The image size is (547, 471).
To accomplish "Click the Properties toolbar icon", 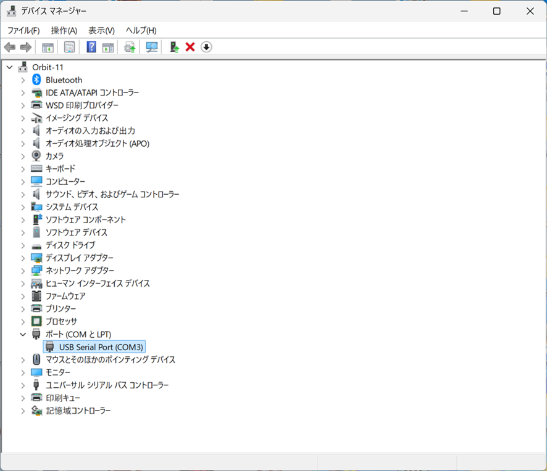I will 69,47.
